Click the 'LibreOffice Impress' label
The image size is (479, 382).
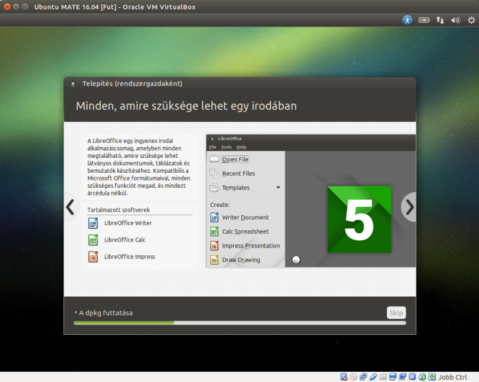click(129, 256)
